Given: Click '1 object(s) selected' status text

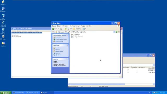Looking at the screenshot, I should click(x=73, y=86).
